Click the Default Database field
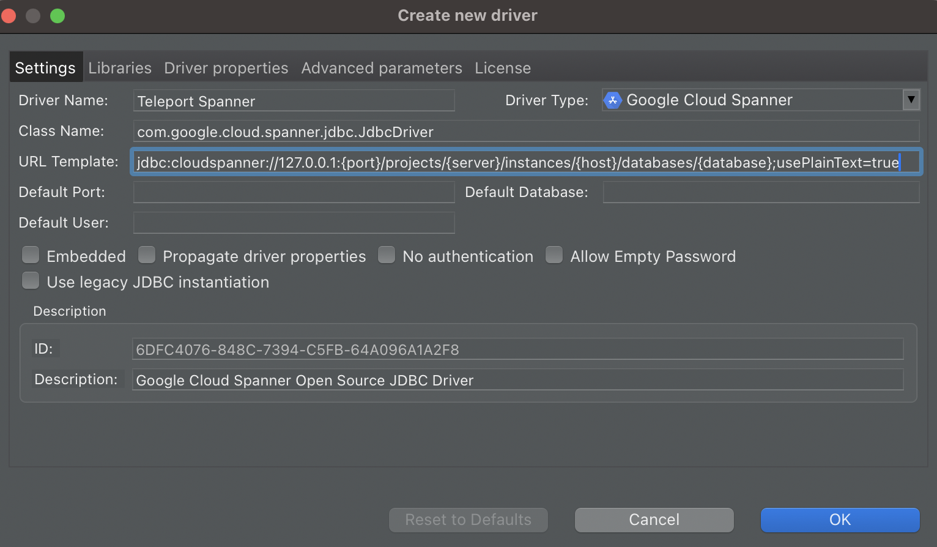 (x=760, y=192)
